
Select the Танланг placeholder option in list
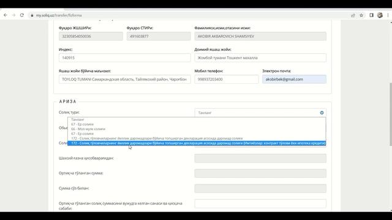pos(197,120)
